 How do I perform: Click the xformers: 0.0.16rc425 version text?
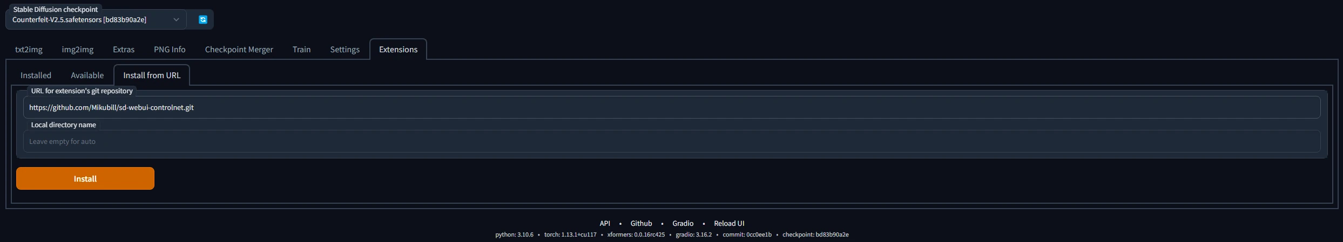pos(636,234)
